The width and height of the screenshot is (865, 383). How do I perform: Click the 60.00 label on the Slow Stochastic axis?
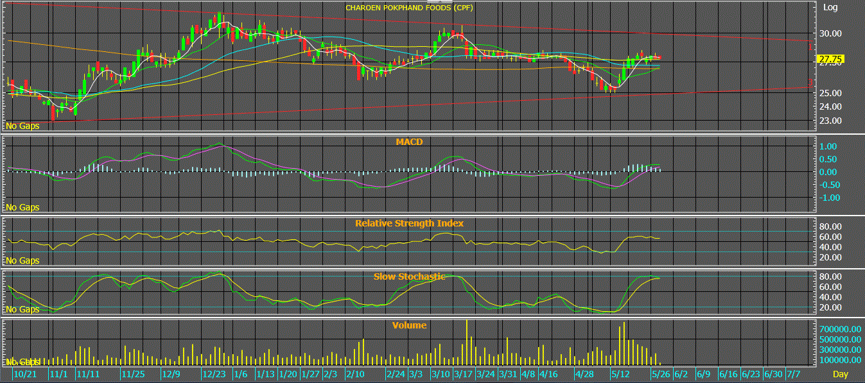click(830, 287)
